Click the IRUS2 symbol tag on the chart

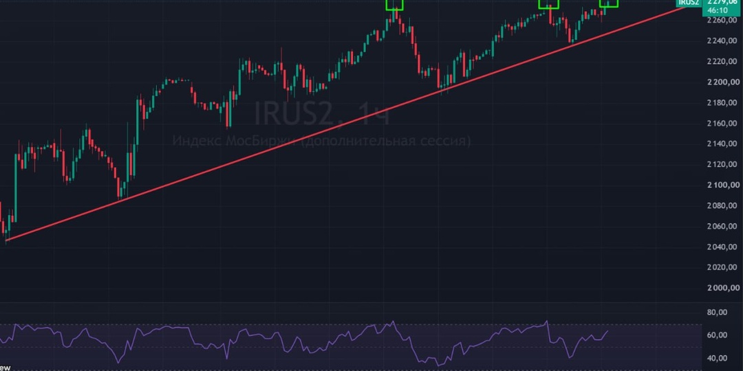point(689,3)
